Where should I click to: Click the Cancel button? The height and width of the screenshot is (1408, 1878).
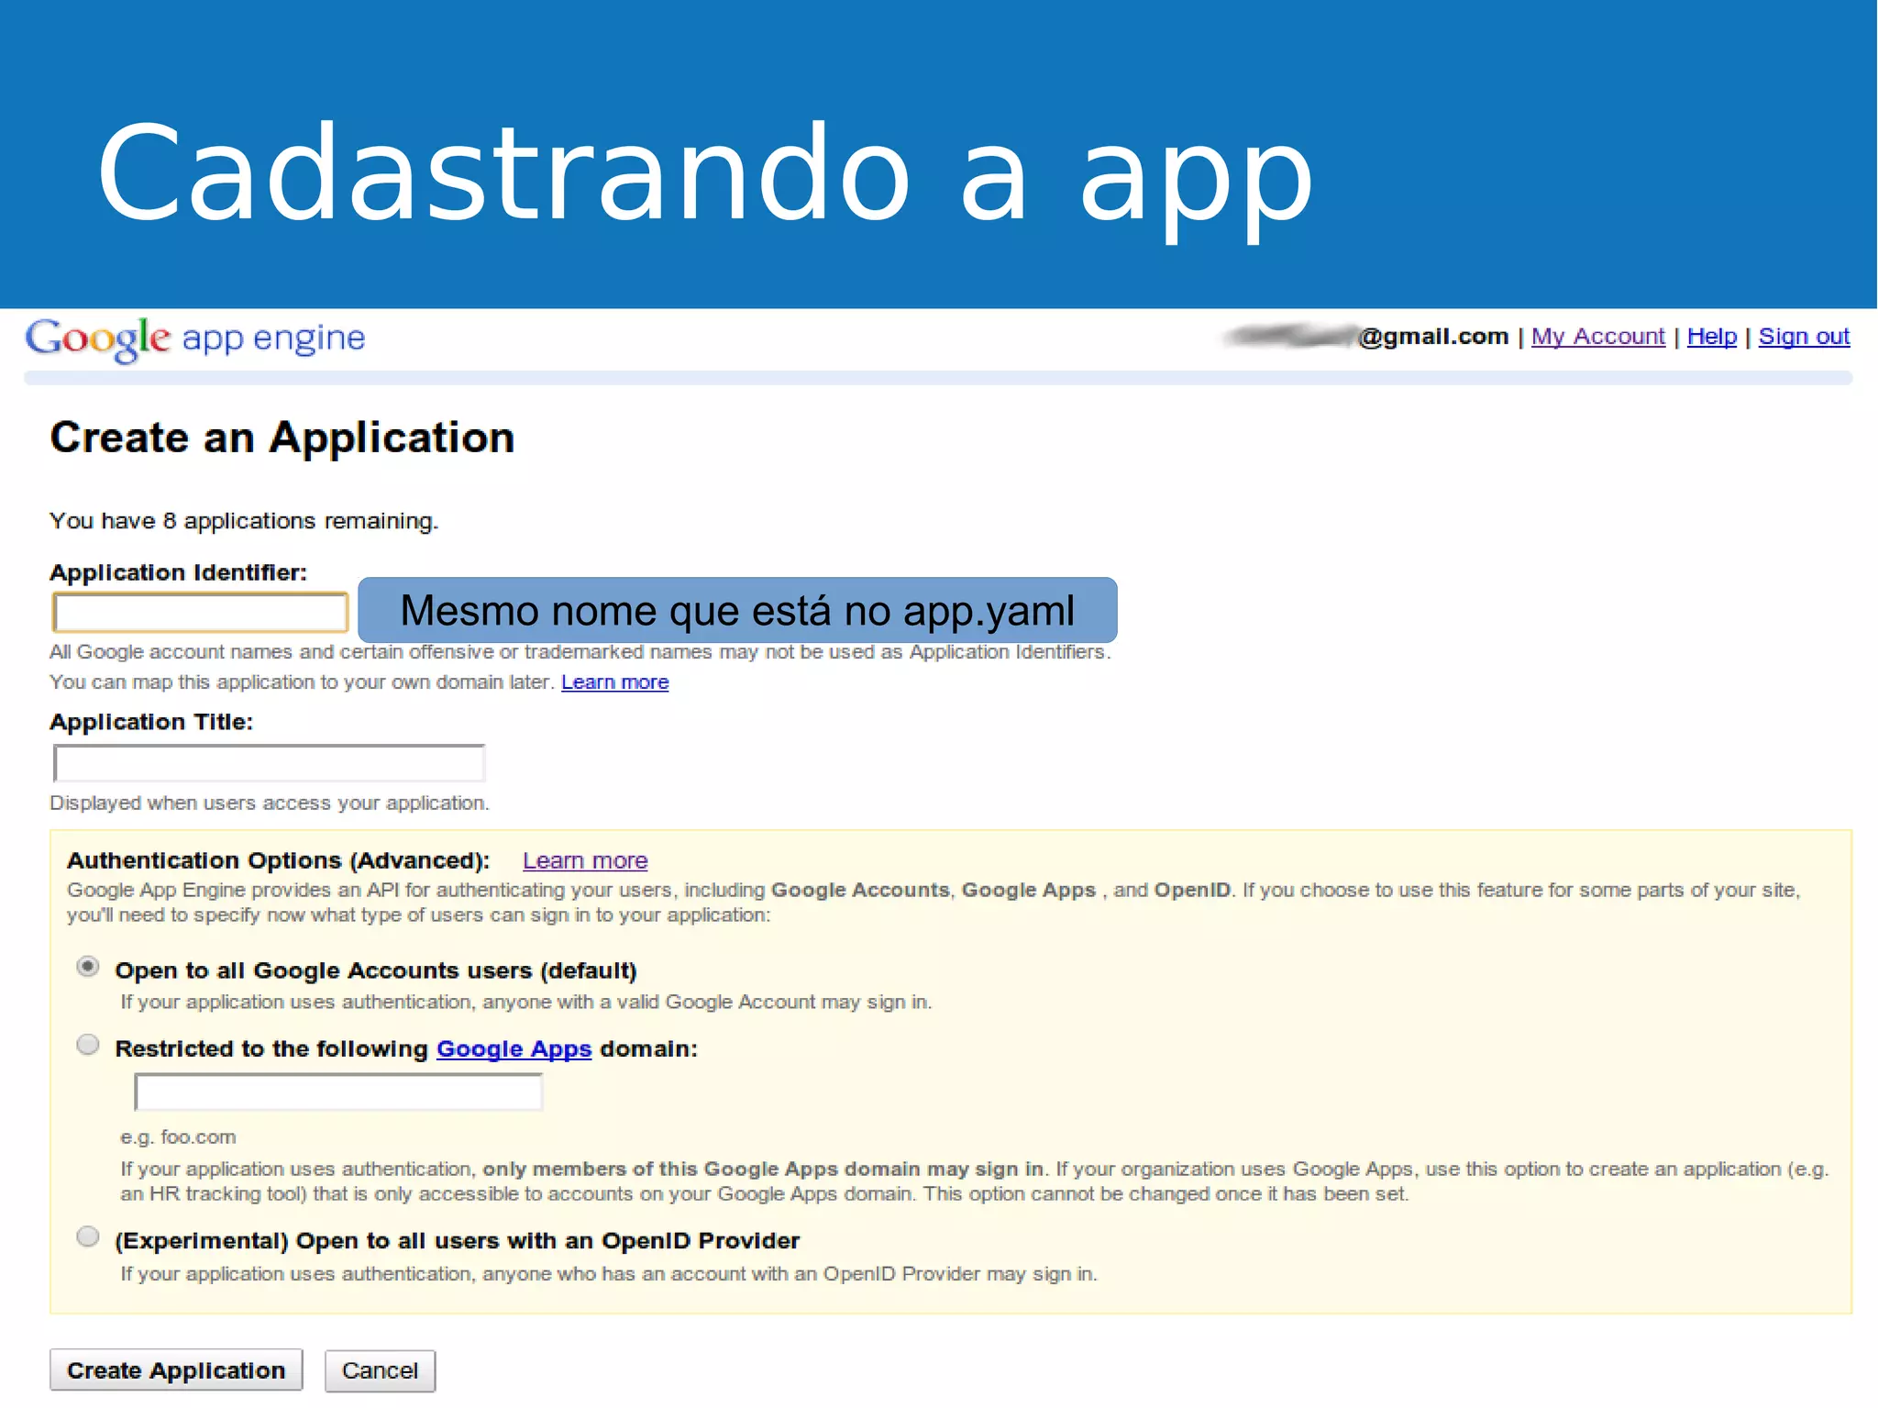click(380, 1370)
